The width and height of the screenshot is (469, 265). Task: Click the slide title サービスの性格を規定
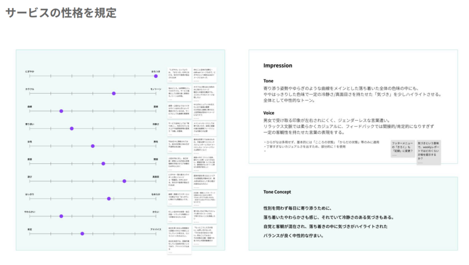point(61,13)
